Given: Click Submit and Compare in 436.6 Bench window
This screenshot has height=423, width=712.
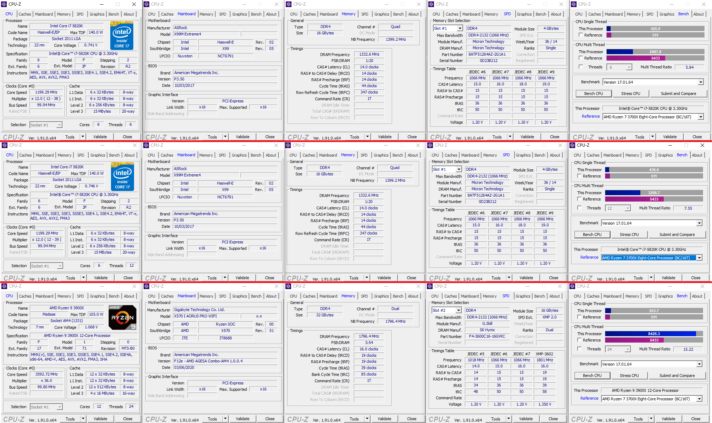Looking at the screenshot, I should point(677,235).
